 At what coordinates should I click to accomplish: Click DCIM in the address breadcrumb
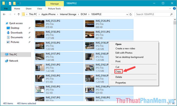(x=84, y=14)
